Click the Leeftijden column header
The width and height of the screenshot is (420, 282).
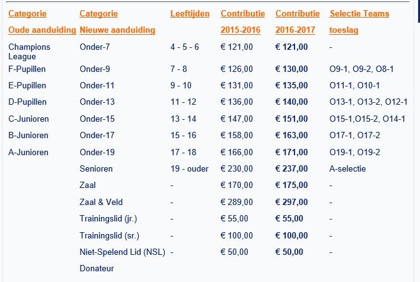(x=190, y=14)
